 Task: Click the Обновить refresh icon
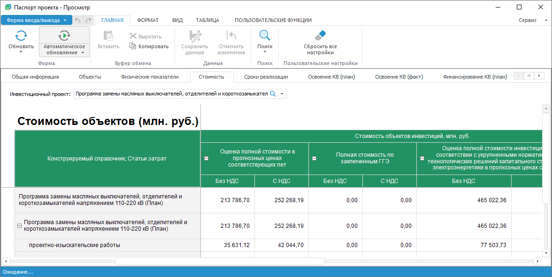[x=21, y=36]
